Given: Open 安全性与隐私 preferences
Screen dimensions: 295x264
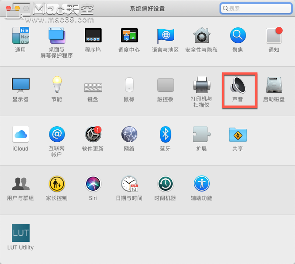Looking at the screenshot, I should click(201, 35).
